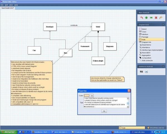Open the Help menu
The width and height of the screenshot is (167, 134).
(x=16, y=5)
